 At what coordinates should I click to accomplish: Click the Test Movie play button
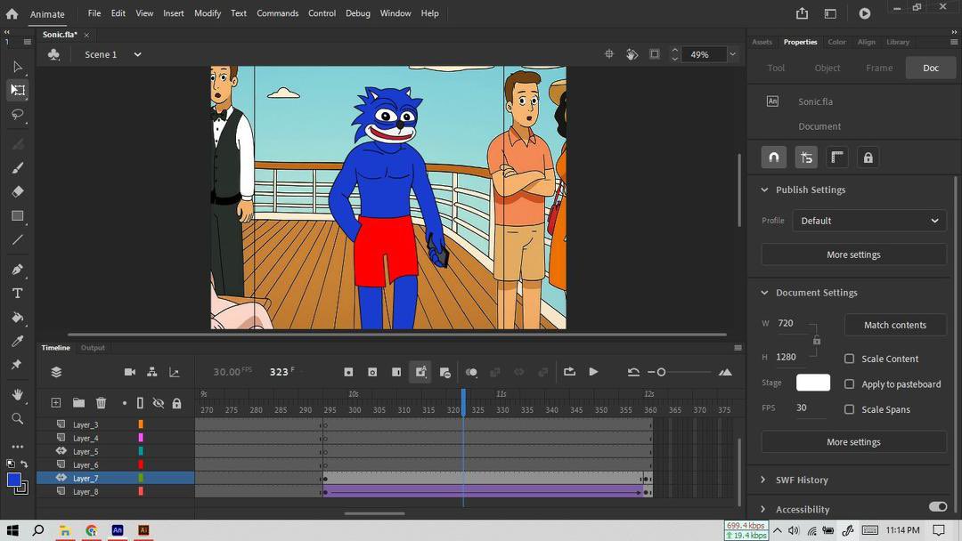[x=864, y=12]
